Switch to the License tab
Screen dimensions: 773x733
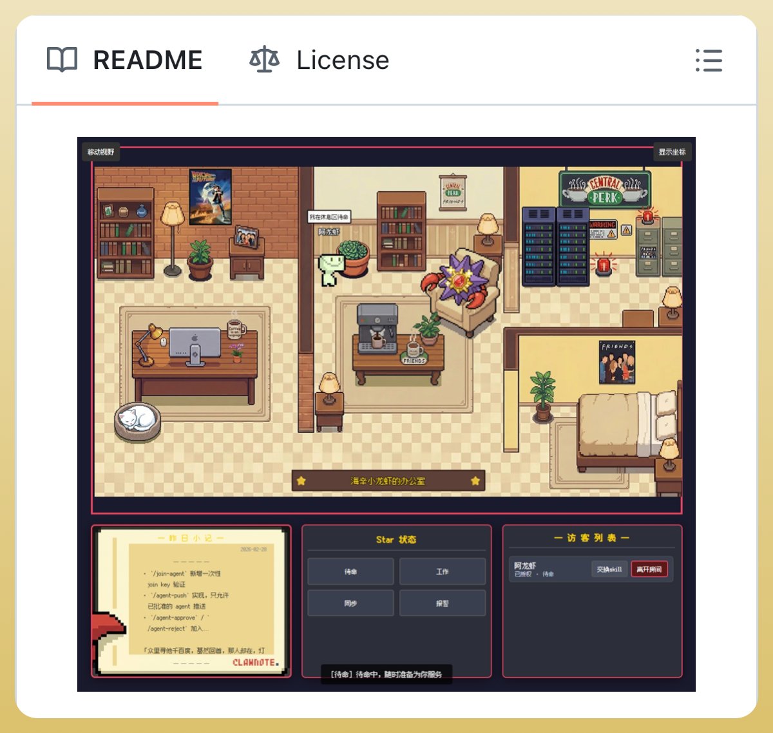pyautogui.click(x=320, y=60)
